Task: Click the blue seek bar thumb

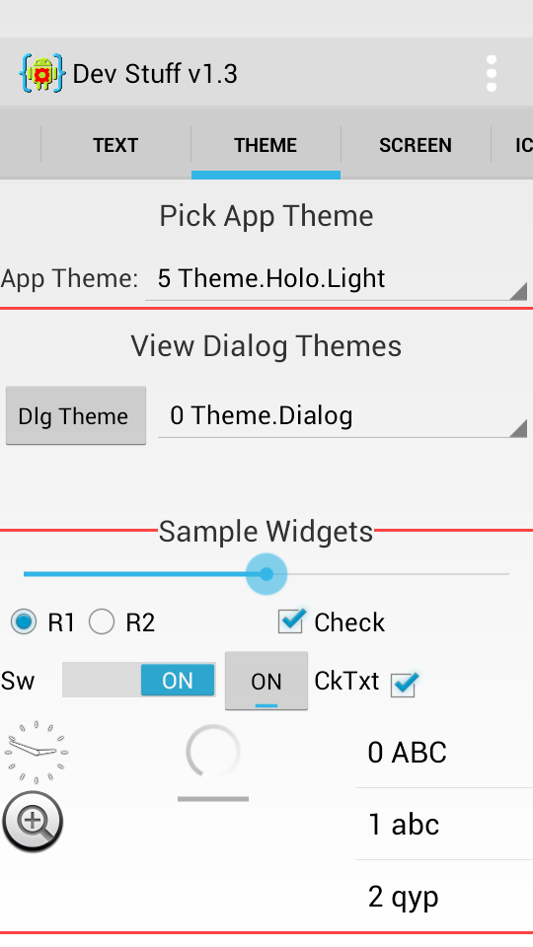Action: pos(266,574)
